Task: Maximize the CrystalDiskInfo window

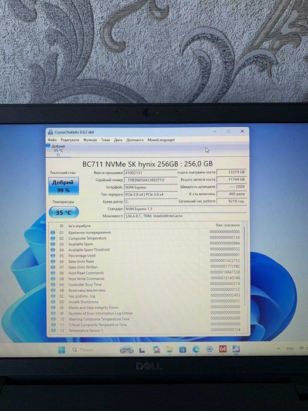Action: 228,132
